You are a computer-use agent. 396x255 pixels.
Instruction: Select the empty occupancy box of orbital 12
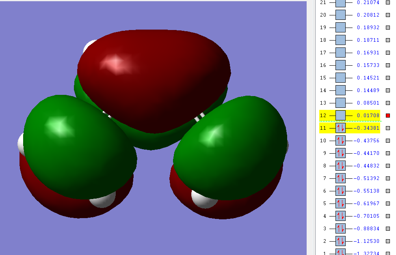tap(340, 116)
